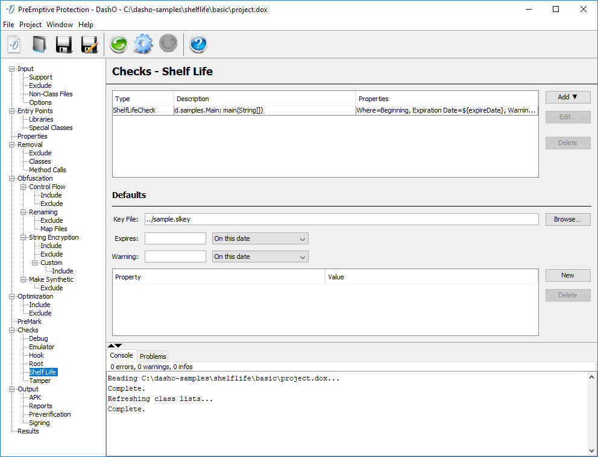The image size is (598, 457).
Task: Open the Expires date type dropdown
Action: (x=260, y=238)
